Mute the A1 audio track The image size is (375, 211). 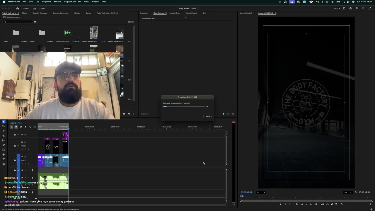(x=25, y=170)
